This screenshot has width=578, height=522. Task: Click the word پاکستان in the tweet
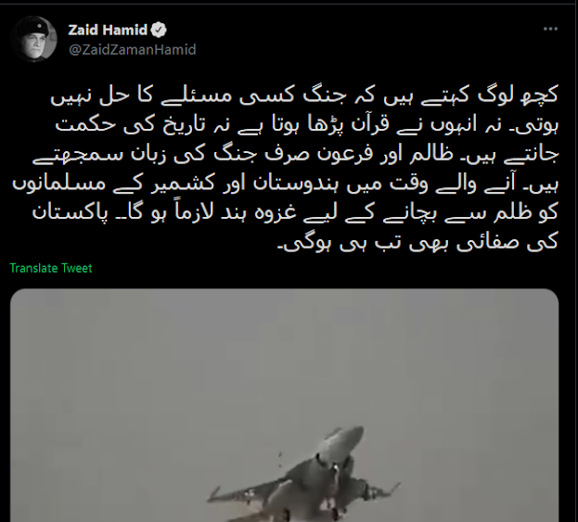[70, 213]
